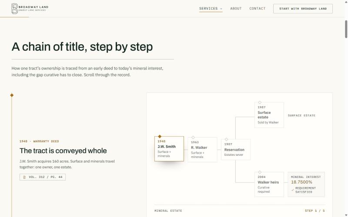The image size is (348, 217).
Task: Click the page scrollbar thumb
Action: 346,29
